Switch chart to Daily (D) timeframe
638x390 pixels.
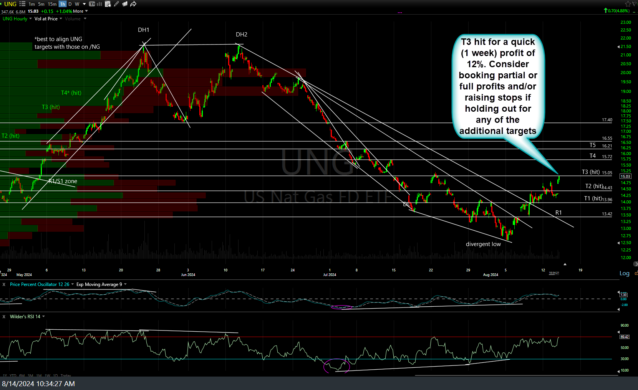[70, 4]
